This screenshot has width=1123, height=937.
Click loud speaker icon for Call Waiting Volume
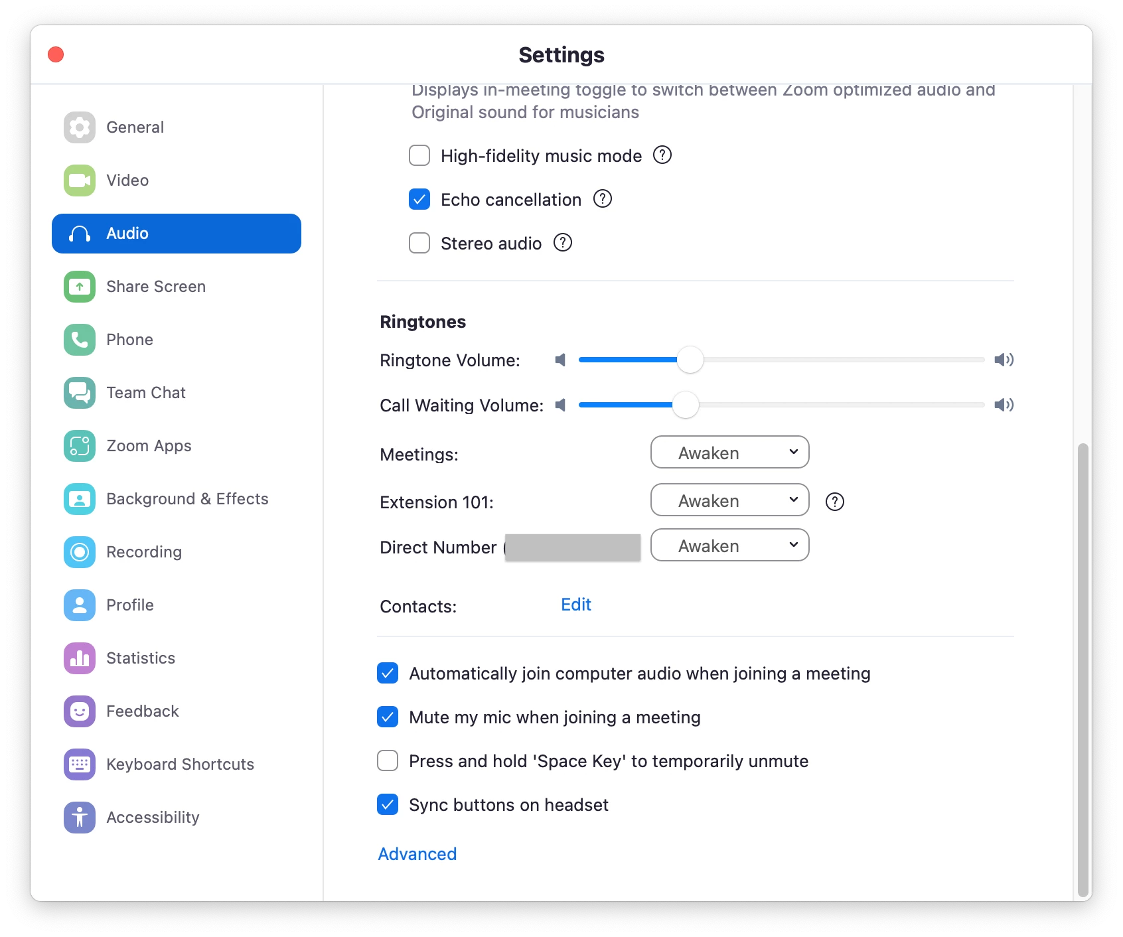[1004, 405]
